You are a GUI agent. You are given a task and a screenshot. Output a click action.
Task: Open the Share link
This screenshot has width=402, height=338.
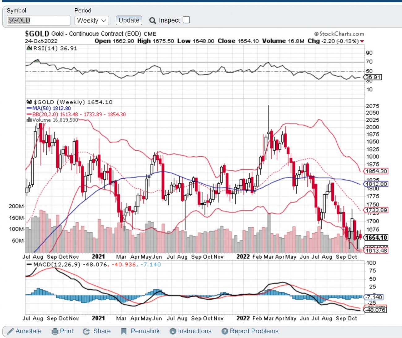(x=102, y=331)
